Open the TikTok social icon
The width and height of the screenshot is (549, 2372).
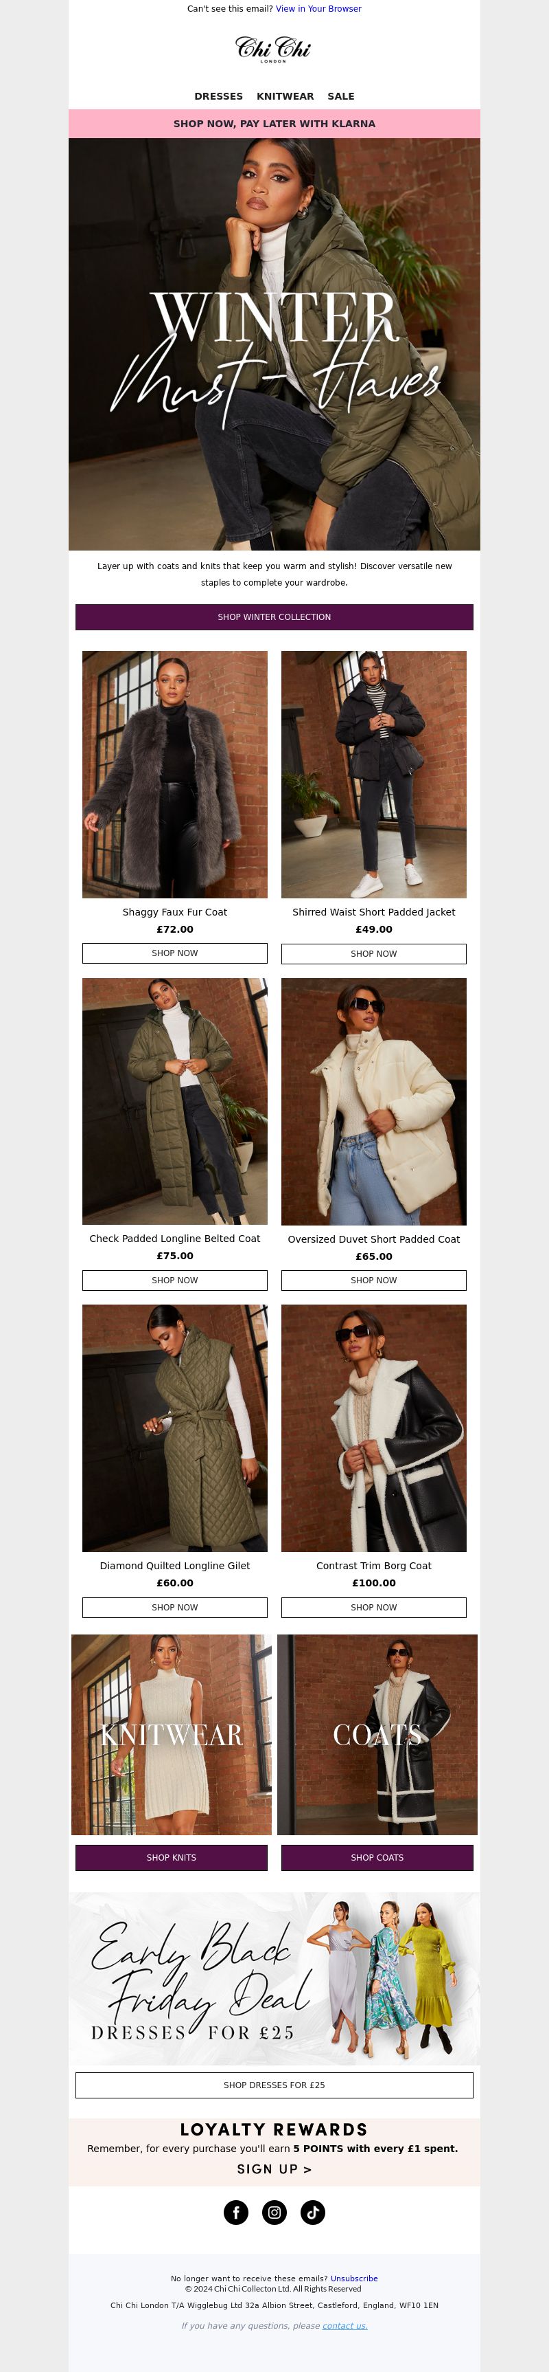point(313,2212)
